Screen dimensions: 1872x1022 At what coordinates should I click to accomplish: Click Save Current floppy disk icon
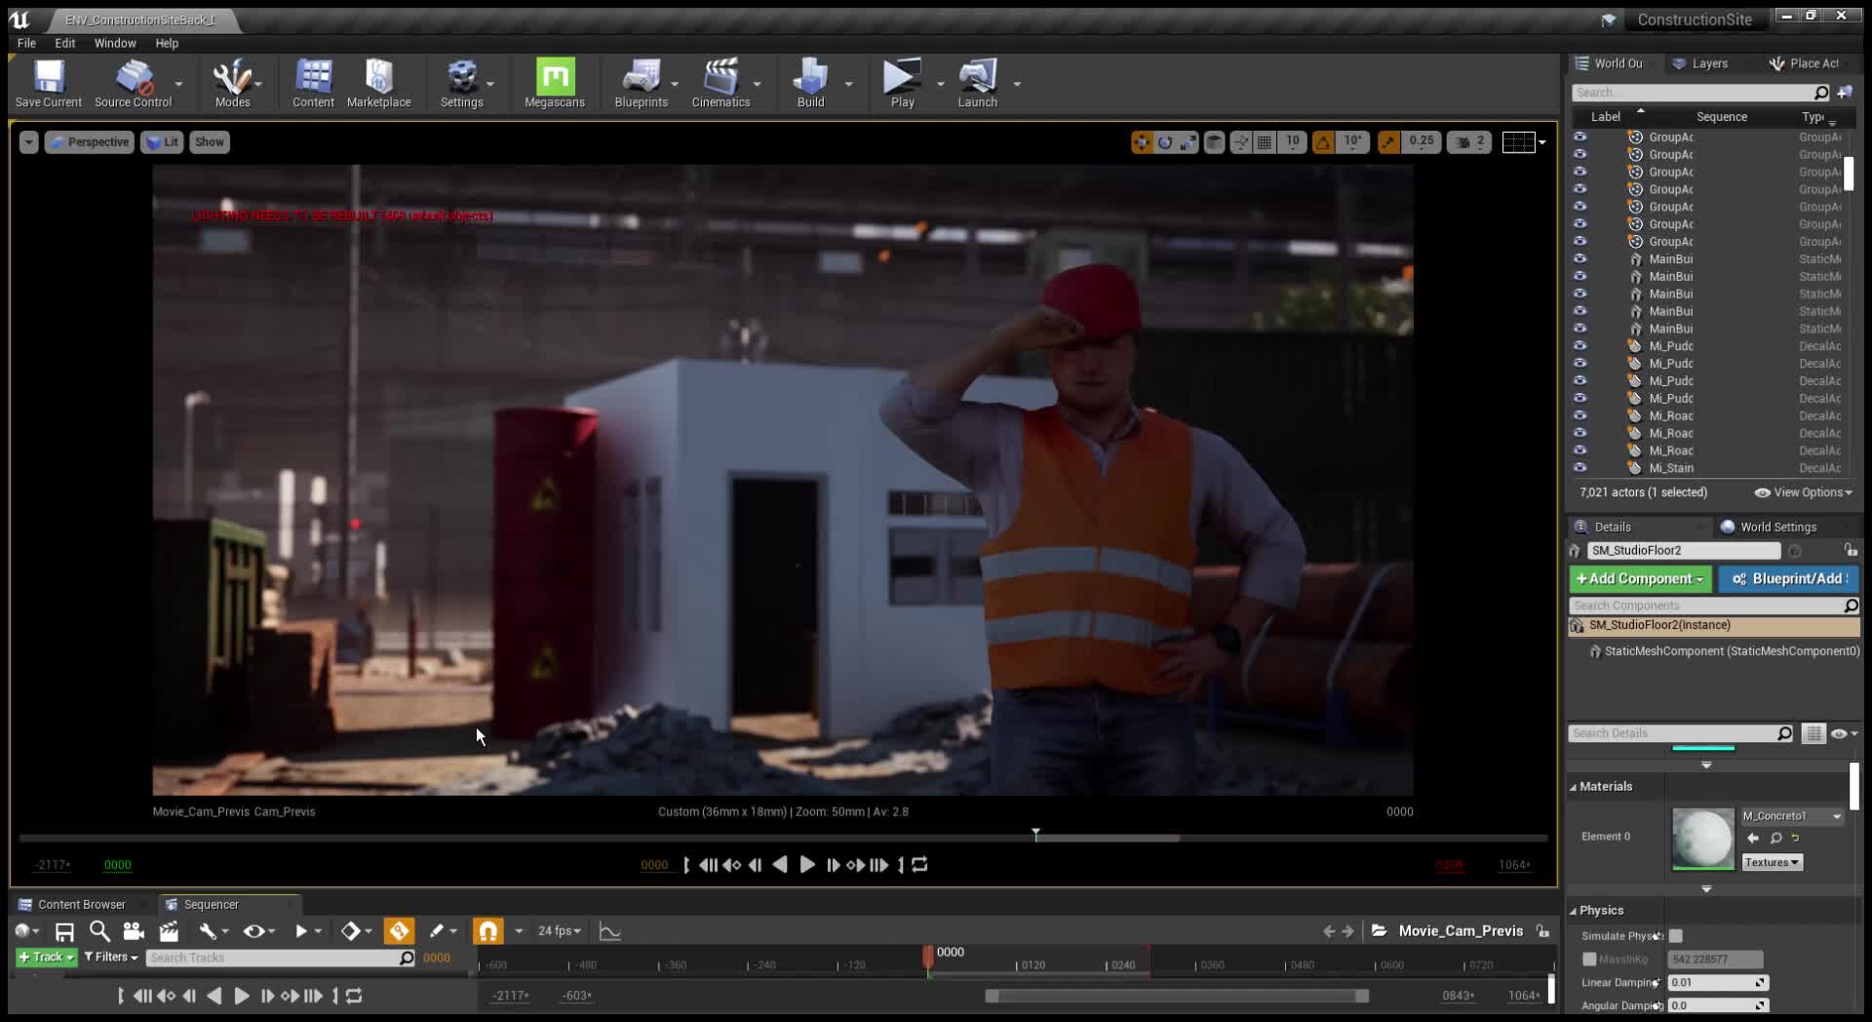click(x=49, y=78)
